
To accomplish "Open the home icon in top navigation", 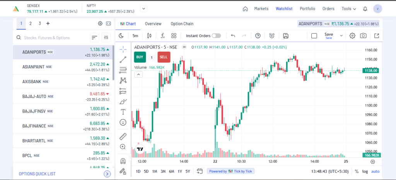I will point(245,9).
